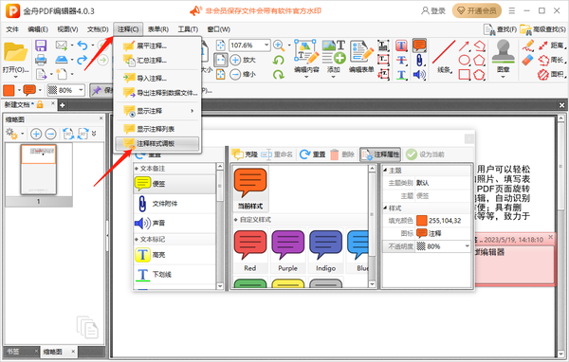Select the sound (声音) annotation icon
The image size is (569, 362).
[x=142, y=223]
